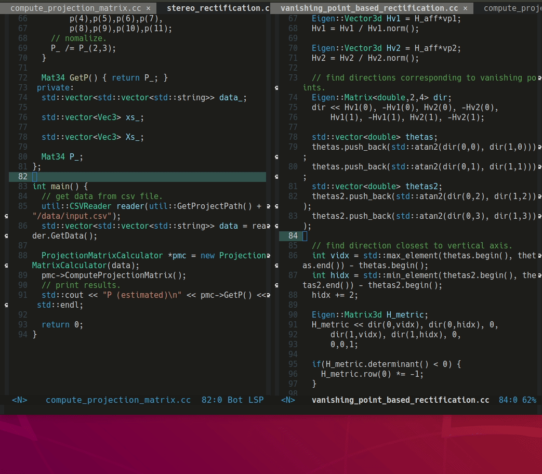Click 'H_metric.row(0) *= -1;' line
Image resolution: width=542 pixels, height=474 pixels.
372,374
